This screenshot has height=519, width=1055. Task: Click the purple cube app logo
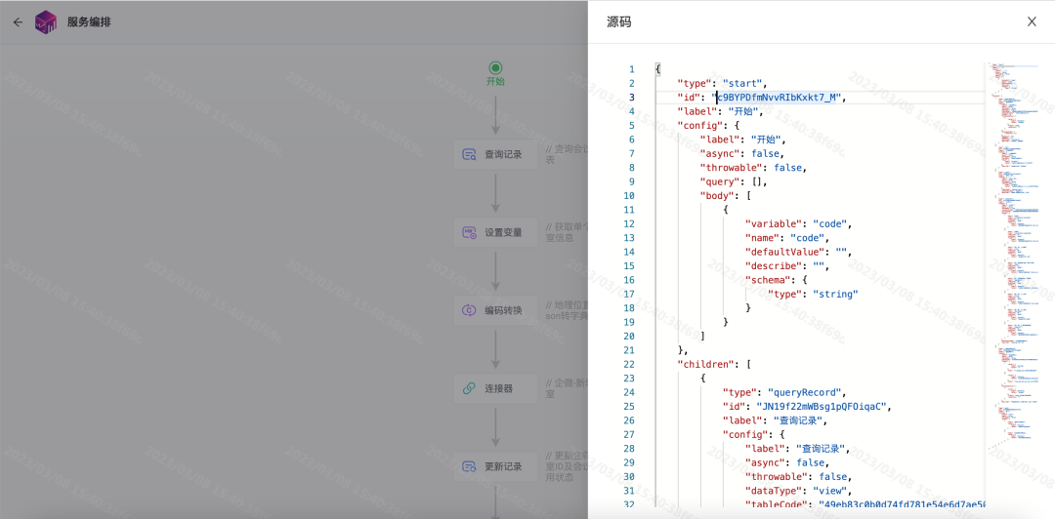click(46, 22)
